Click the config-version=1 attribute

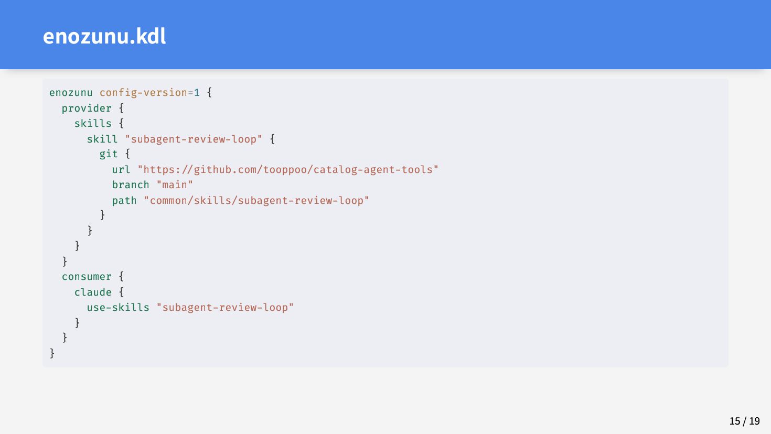[x=150, y=93]
